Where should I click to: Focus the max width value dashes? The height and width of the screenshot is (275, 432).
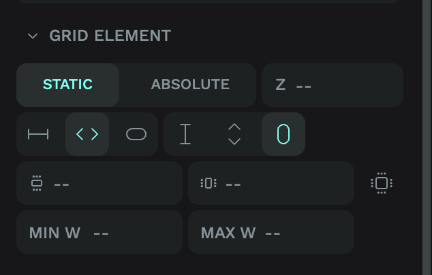coord(273,233)
